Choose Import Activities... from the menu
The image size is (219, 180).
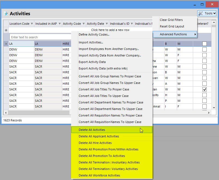pos(91,42)
